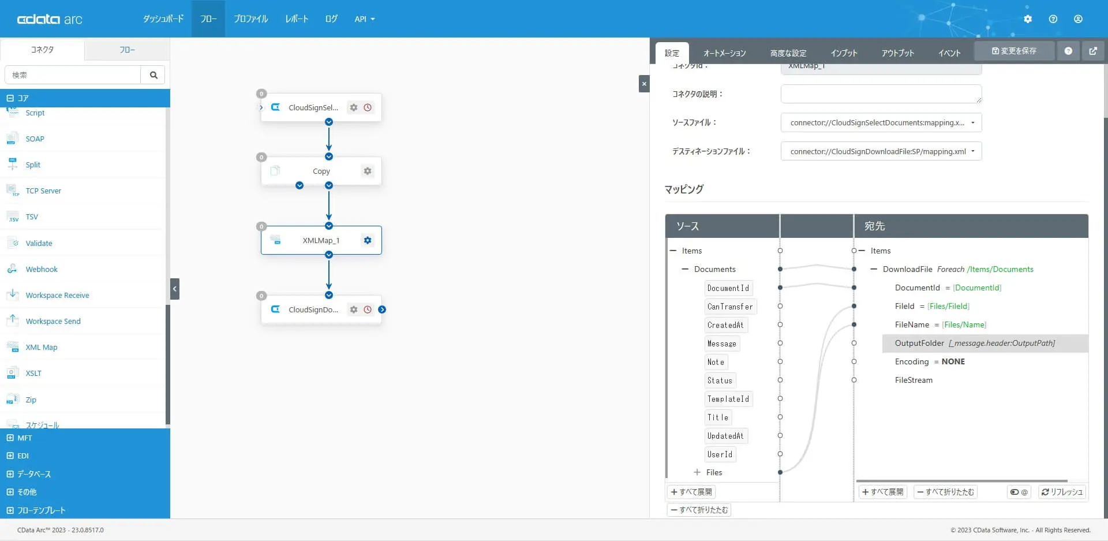Pop out settings panel with external icon
This screenshot has width=1108, height=541.
tap(1093, 51)
